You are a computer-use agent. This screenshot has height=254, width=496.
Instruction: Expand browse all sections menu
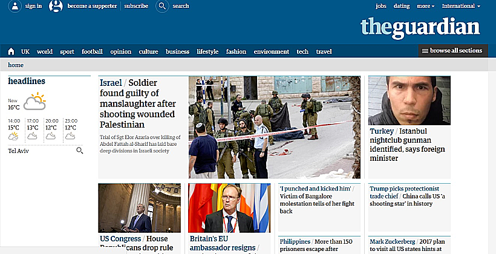coord(453,51)
